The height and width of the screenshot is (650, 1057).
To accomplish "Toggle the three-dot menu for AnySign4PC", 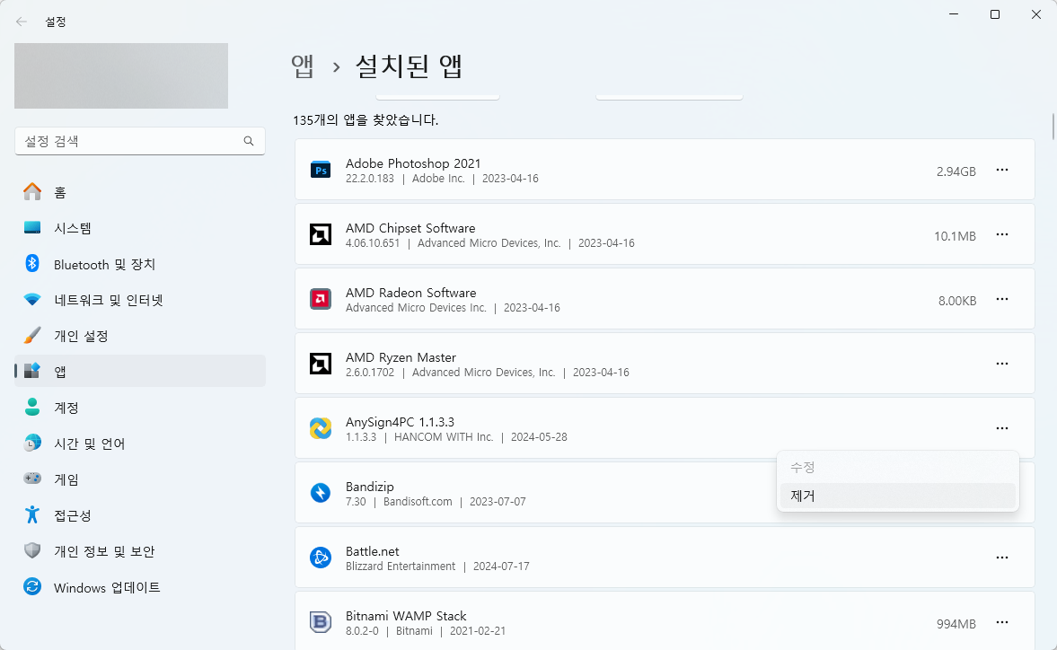I will 1001,428.
